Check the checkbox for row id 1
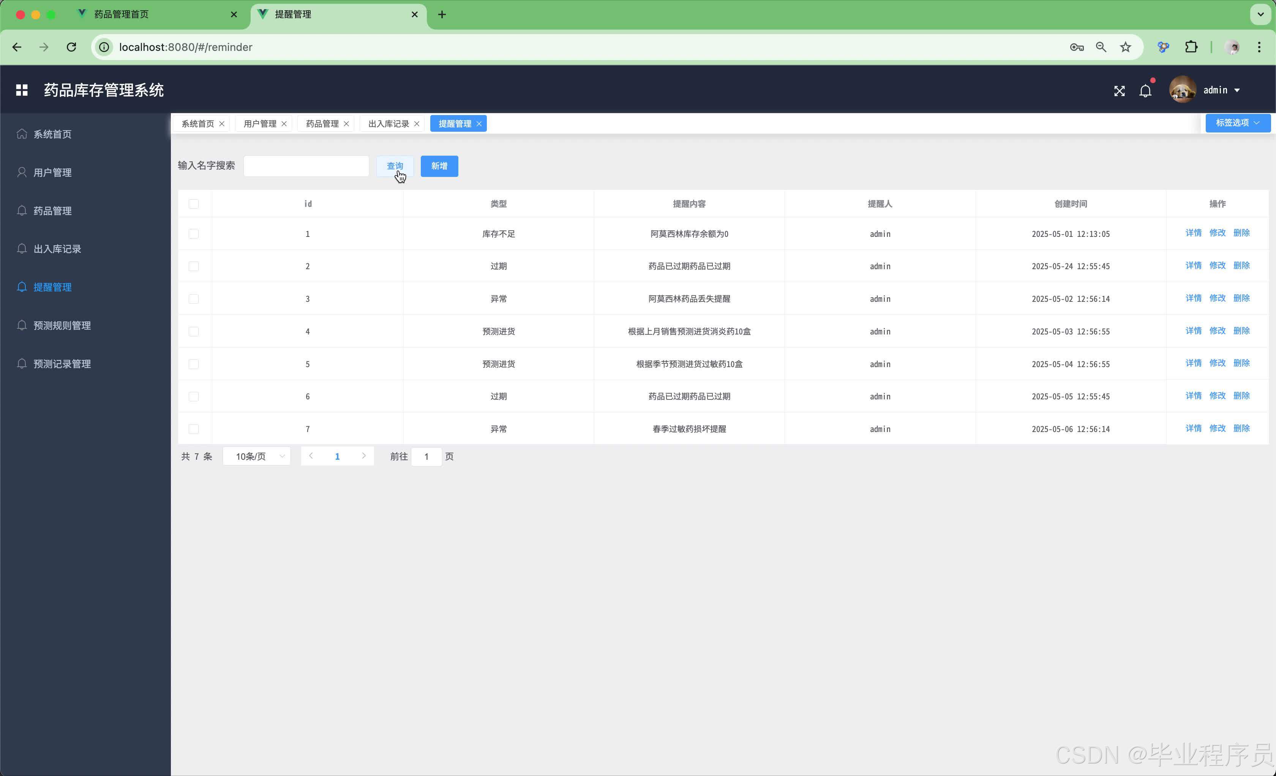1276x776 pixels. tap(194, 234)
